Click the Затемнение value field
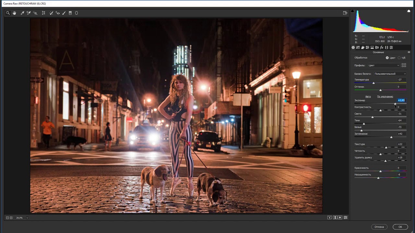The height and width of the screenshot is (233, 415). (x=401, y=134)
